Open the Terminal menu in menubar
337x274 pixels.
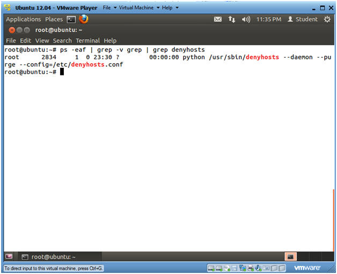pos(87,41)
